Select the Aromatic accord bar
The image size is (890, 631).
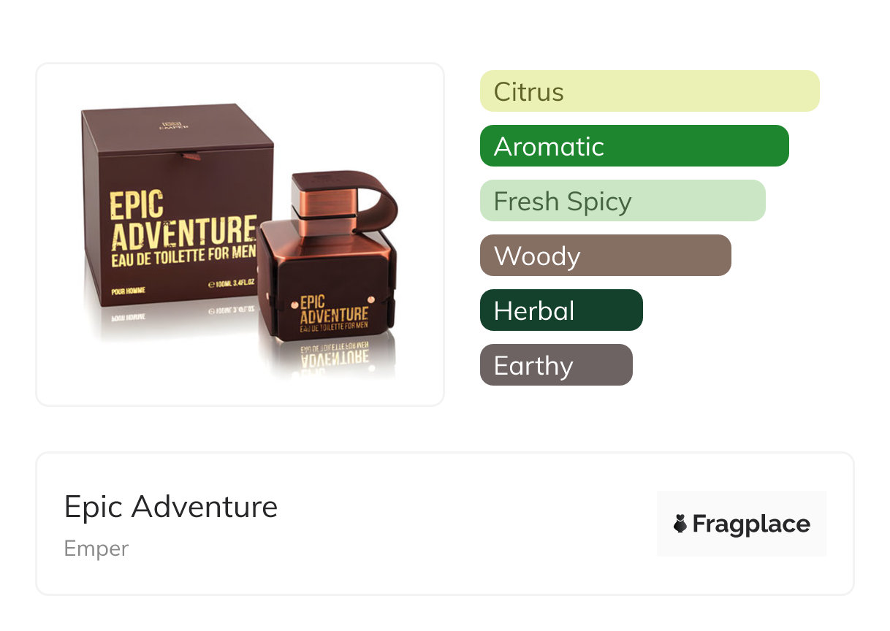tap(634, 146)
